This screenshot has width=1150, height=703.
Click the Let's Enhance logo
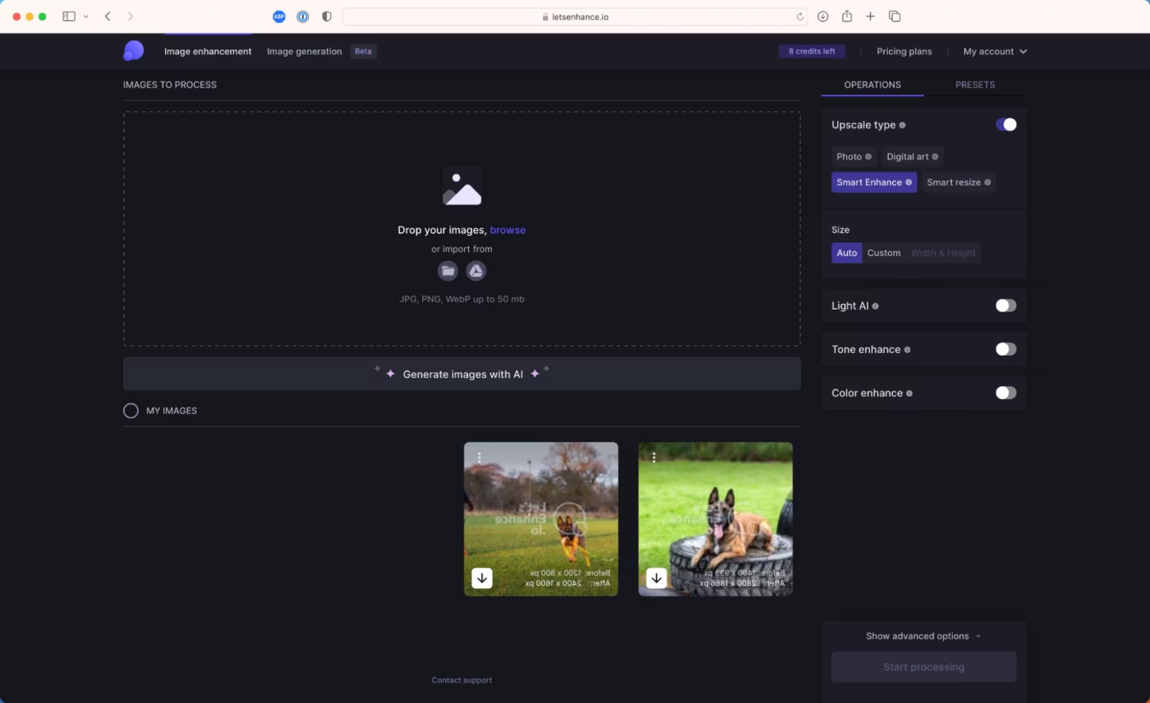coord(133,51)
